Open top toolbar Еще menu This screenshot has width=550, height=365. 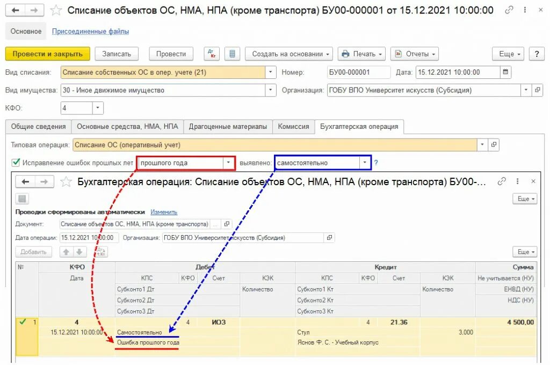click(x=508, y=54)
